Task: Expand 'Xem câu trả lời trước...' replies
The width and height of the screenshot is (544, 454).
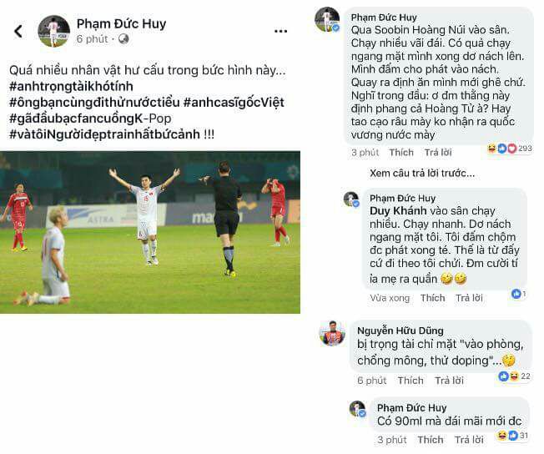Action: [422, 174]
